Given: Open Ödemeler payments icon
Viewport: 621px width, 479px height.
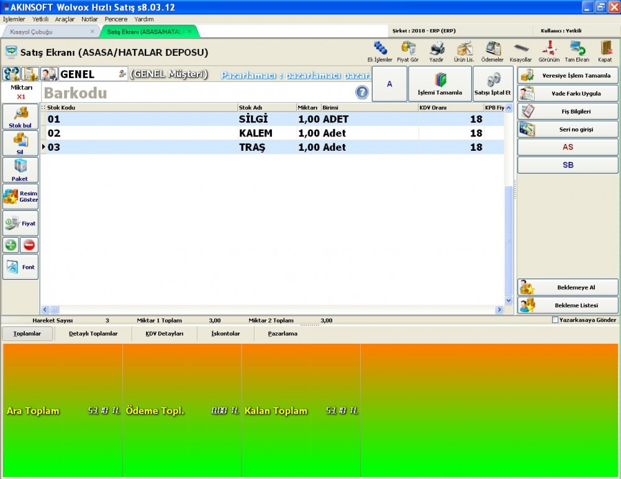Looking at the screenshot, I should point(492,52).
